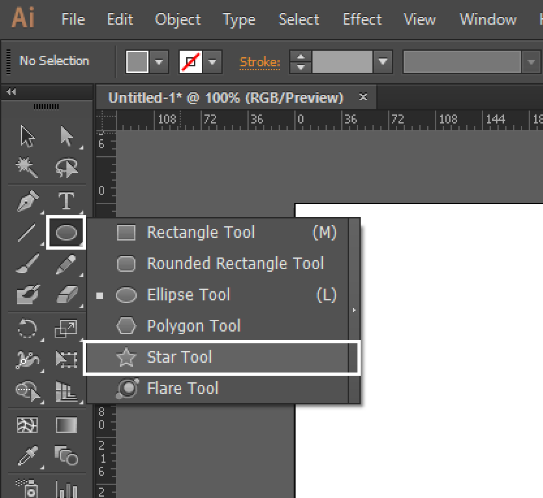Open the Object menu
This screenshot has height=498, width=543.
coord(178,20)
